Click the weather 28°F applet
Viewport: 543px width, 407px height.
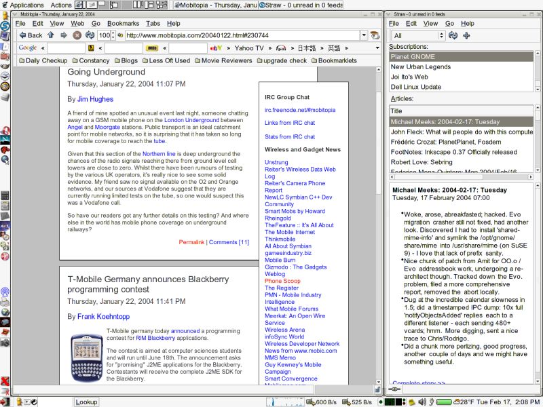pos(464,402)
